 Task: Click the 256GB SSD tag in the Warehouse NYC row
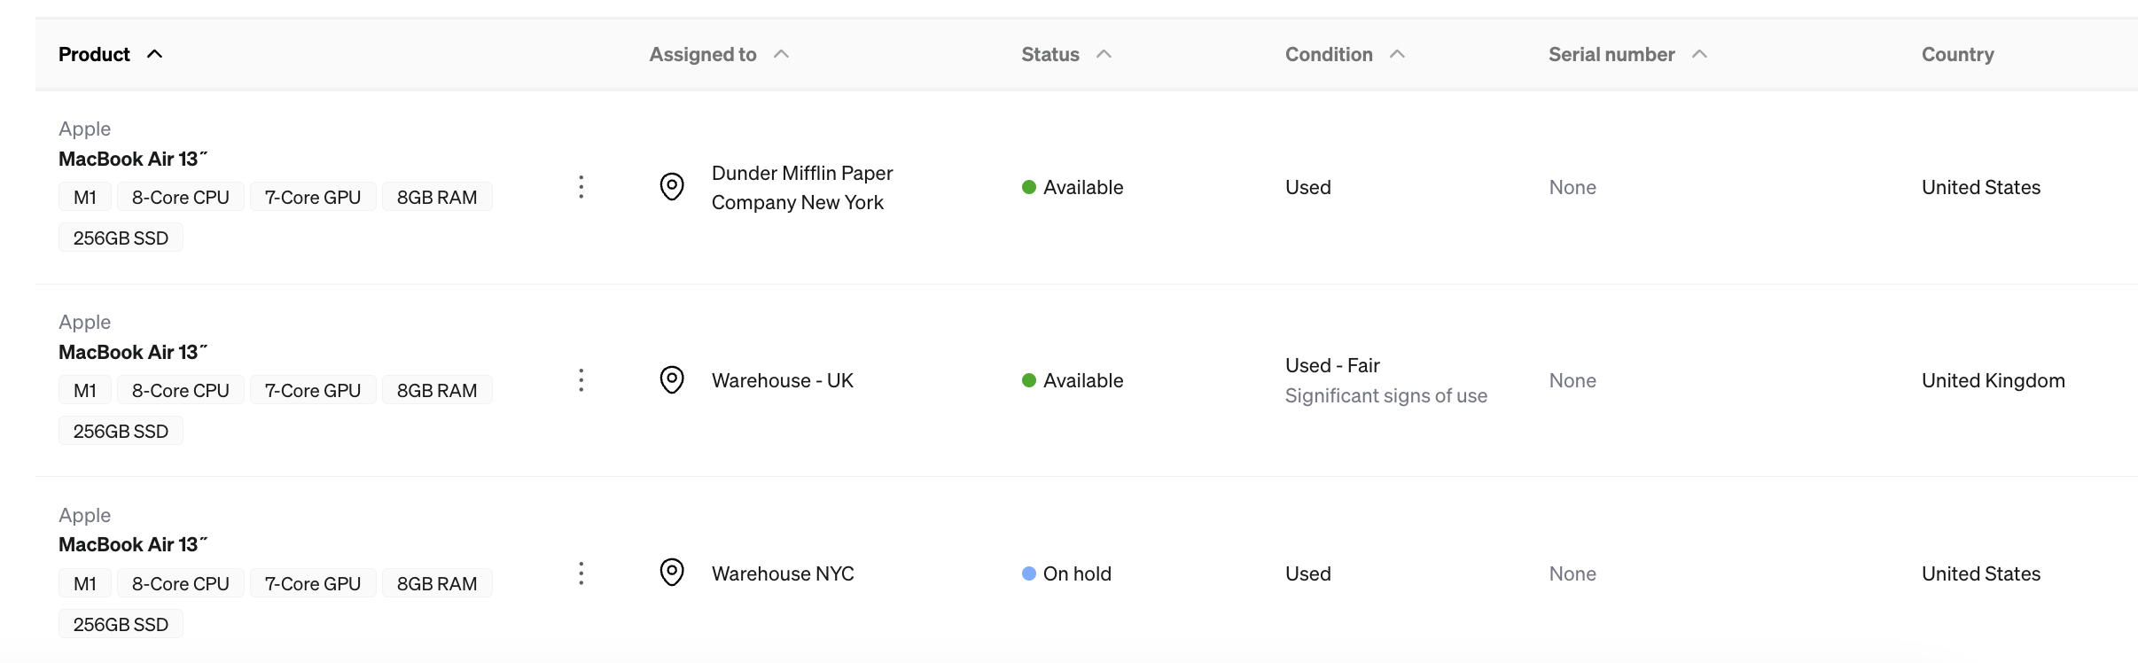coord(121,624)
